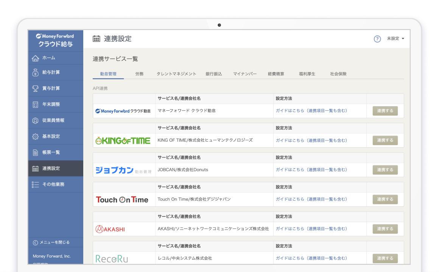Click the 給与計算 money bag icon
Image resolution: width=439 pixels, height=272 pixels.
coord(35,73)
